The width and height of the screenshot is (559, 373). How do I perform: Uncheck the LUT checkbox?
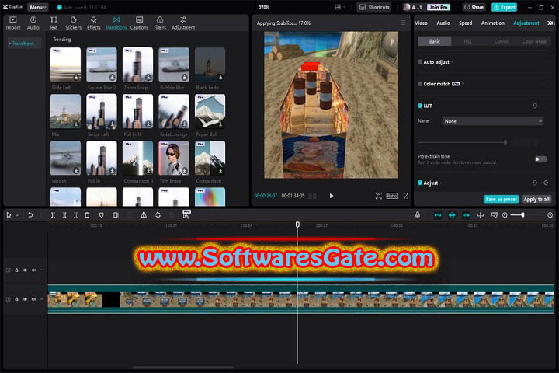pyautogui.click(x=420, y=106)
